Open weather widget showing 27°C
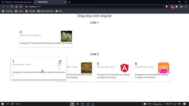This screenshot has width=189, height=106. tap(153, 104)
